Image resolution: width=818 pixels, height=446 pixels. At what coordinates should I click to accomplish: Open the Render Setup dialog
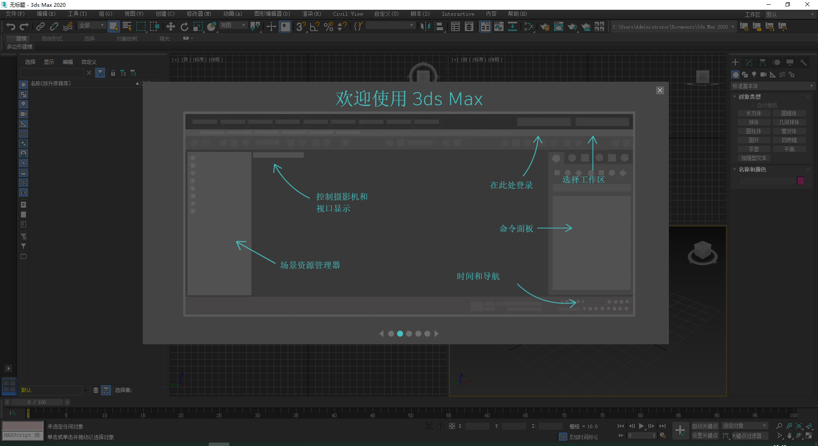pos(545,26)
